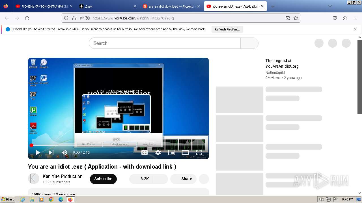Open a new tab with plus button

click(x=273, y=6)
